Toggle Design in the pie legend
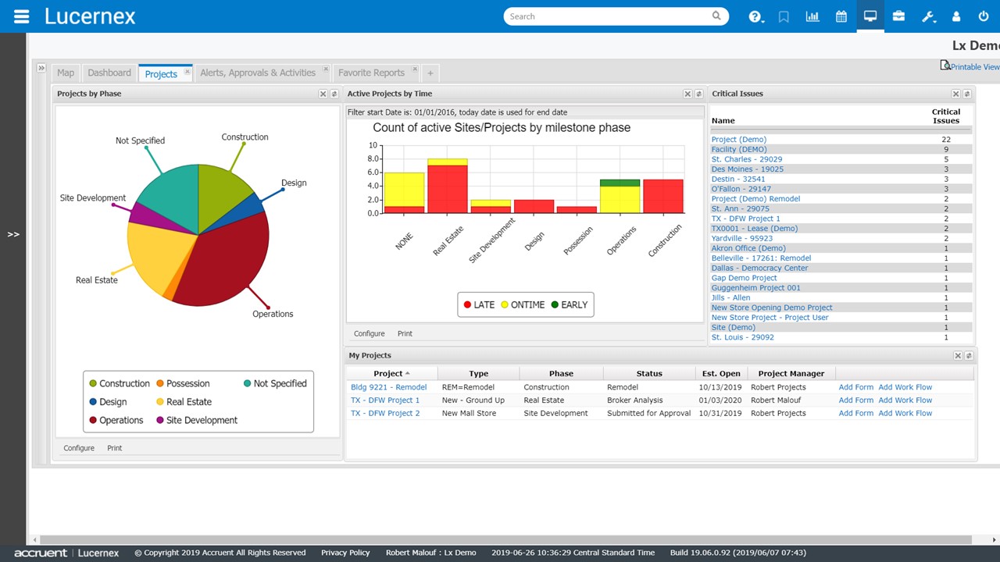The image size is (1000, 562). [108, 402]
